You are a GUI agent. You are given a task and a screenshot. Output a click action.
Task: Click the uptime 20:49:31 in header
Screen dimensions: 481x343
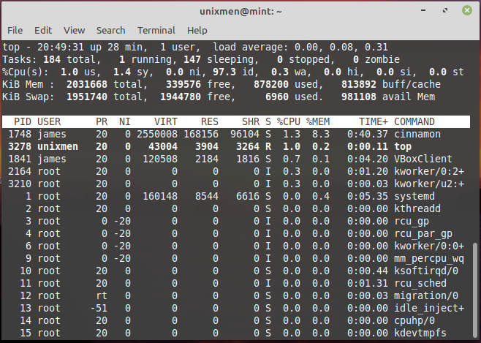coord(61,48)
